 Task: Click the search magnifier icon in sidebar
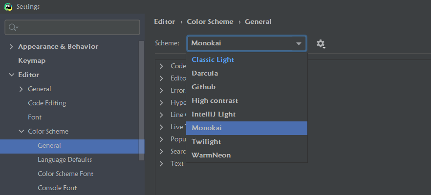[x=13, y=28]
